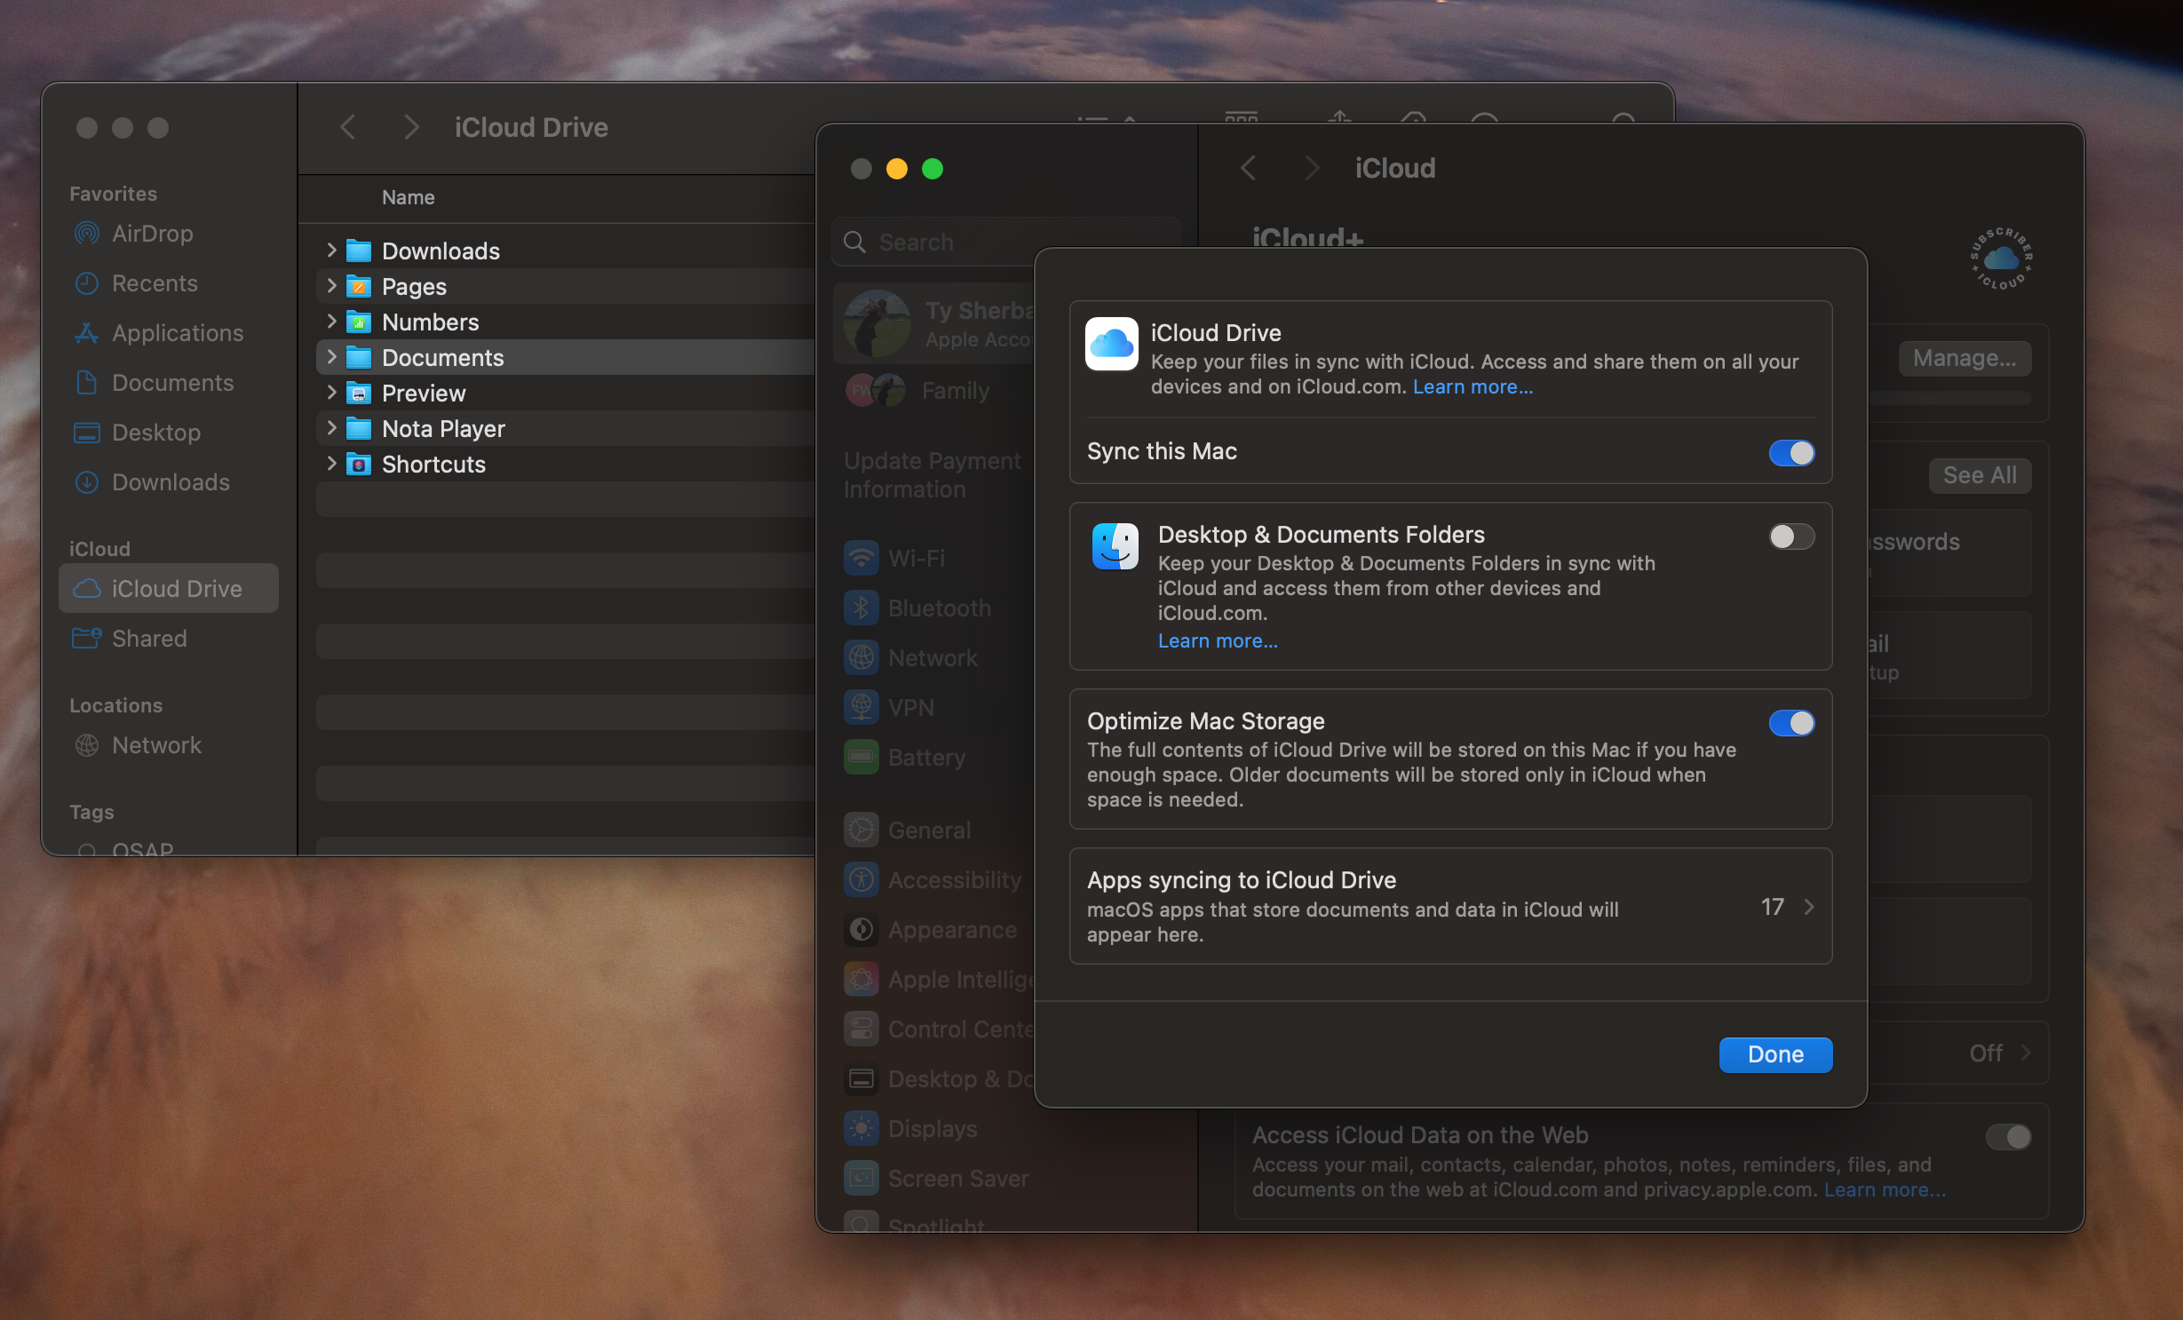Screen dimensions: 2183x1320
Task: Open Network under Finder Locations
Action: tap(169, 745)
